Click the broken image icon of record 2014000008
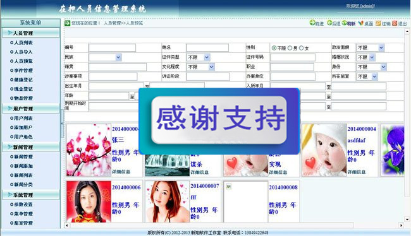Image resolution: width=411 pixels, height=236 pixels. coord(228,186)
